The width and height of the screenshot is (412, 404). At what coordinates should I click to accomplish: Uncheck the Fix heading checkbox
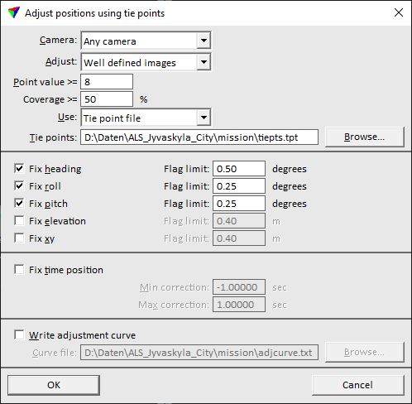click(19, 168)
